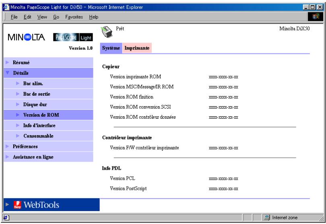Open Consommable page
Image resolution: width=326 pixels, height=224 pixels.
click(x=48, y=136)
